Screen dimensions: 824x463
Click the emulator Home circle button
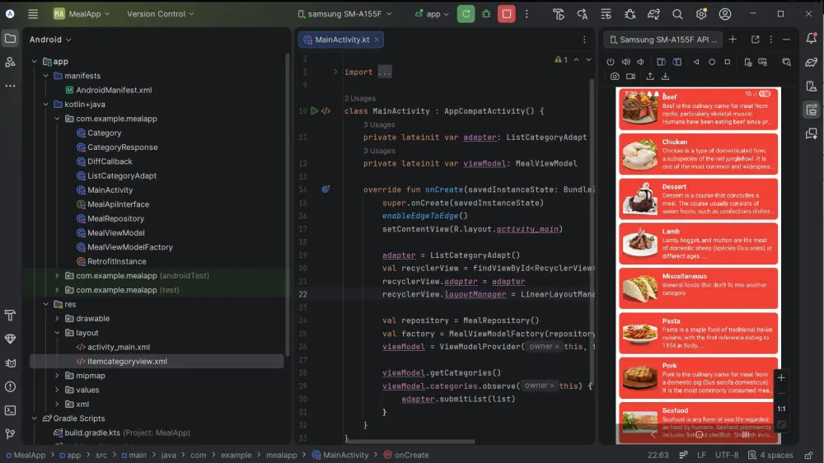click(x=712, y=62)
